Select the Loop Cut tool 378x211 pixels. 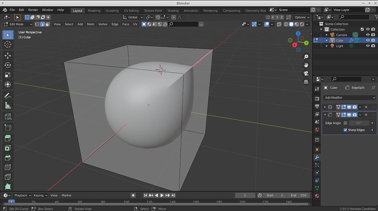click(8, 167)
